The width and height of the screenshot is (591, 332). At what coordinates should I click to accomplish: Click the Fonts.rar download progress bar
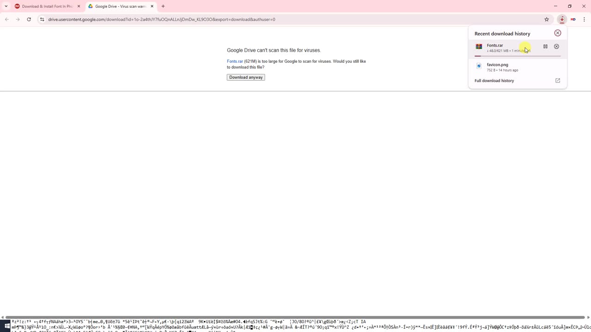tap(518, 56)
